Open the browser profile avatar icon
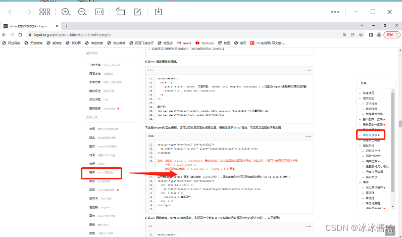The image size is (402, 237). pos(379,35)
